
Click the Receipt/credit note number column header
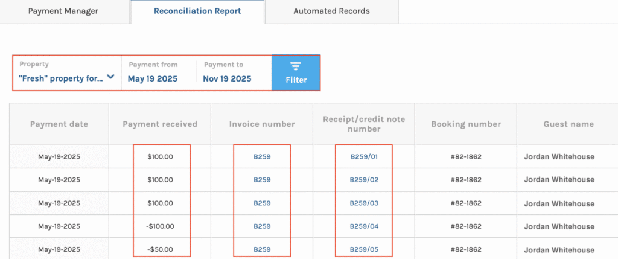click(364, 124)
